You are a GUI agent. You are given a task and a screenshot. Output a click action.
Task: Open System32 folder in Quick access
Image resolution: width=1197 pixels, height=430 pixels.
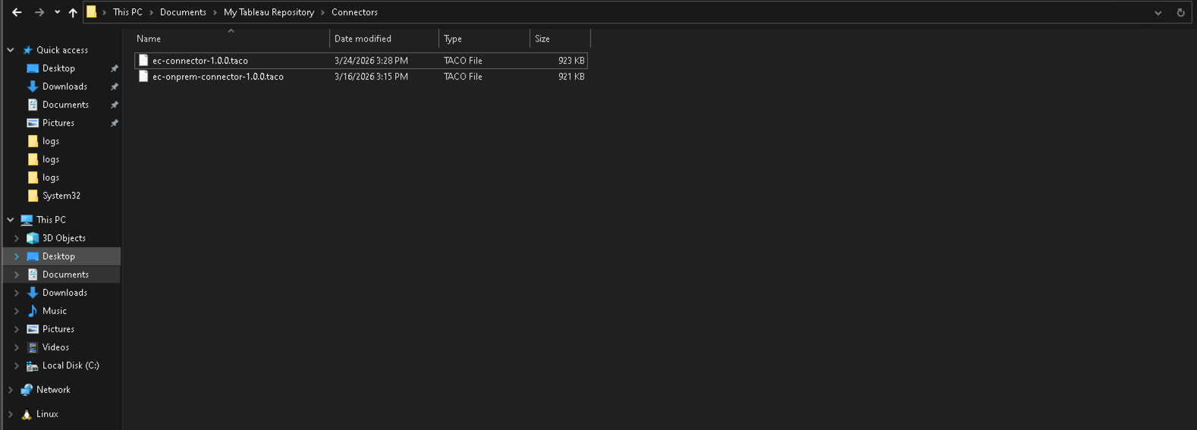[x=61, y=196]
